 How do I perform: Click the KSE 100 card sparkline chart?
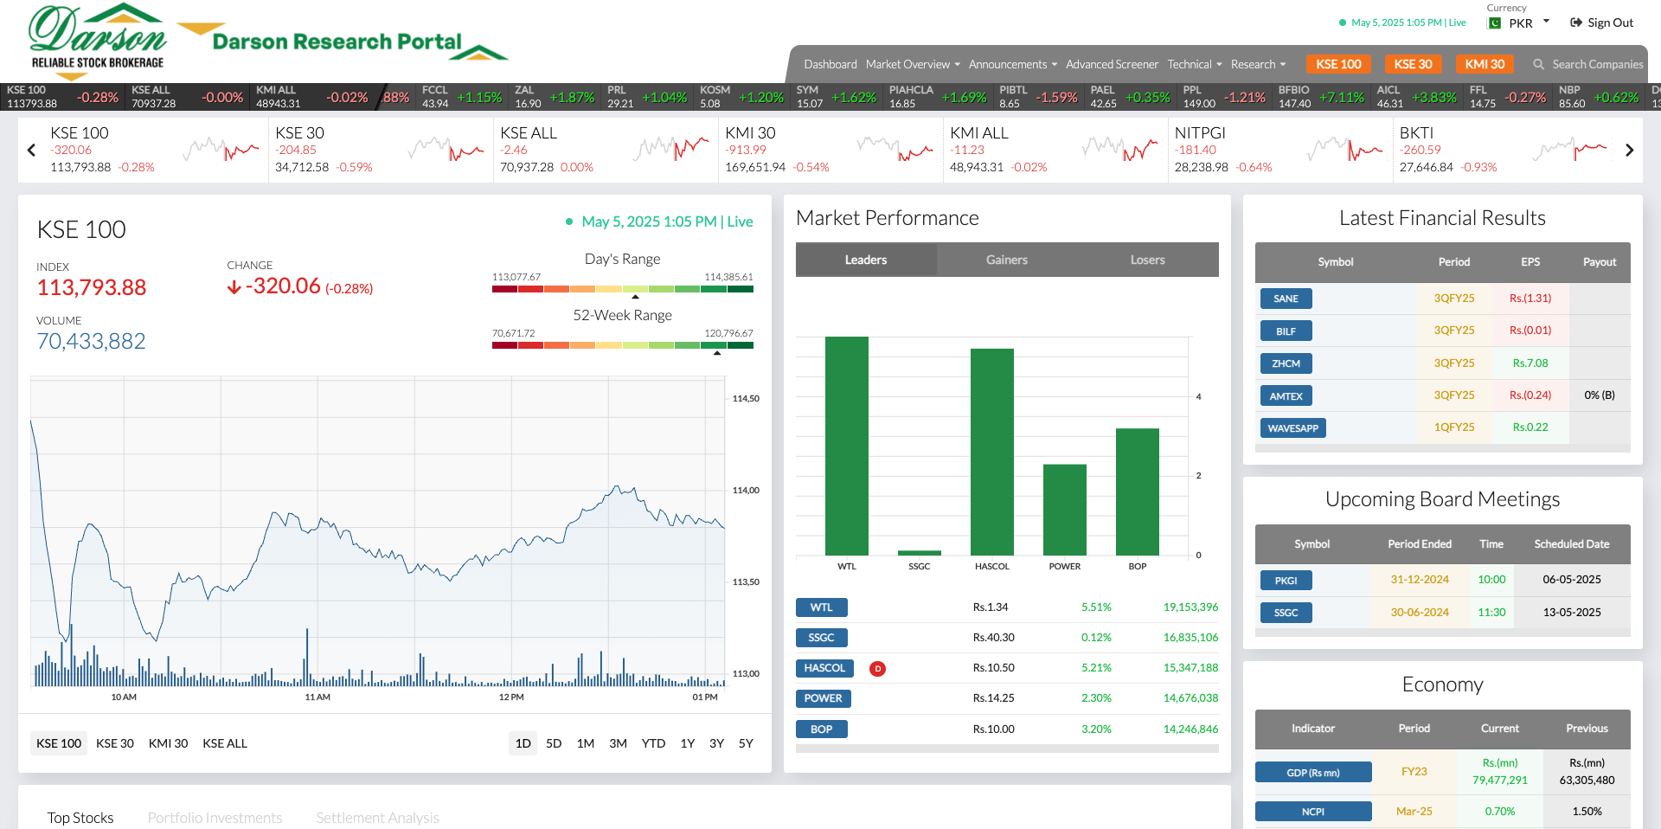(221, 150)
